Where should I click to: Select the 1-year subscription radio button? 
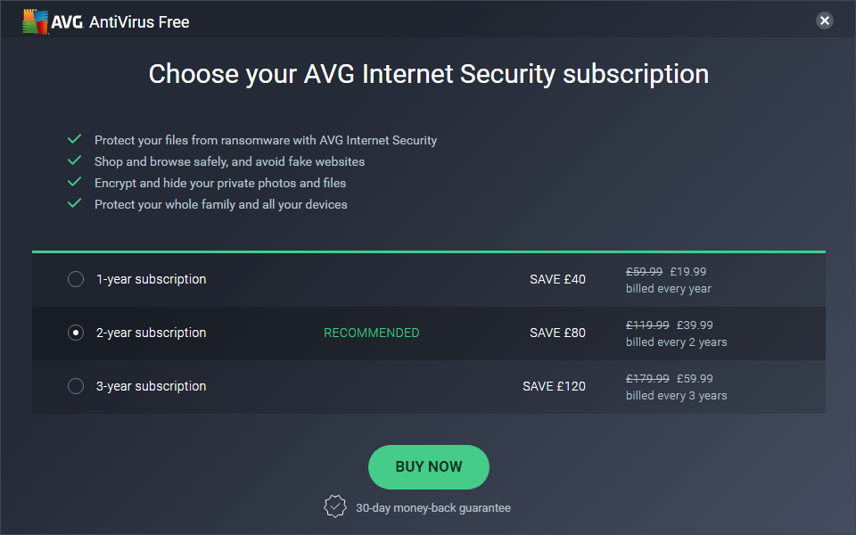tap(76, 279)
